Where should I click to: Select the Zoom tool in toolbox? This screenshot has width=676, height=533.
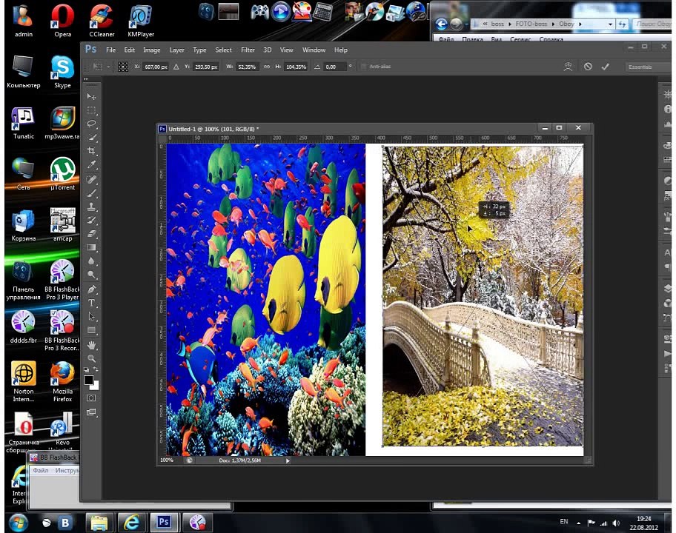(x=91, y=358)
